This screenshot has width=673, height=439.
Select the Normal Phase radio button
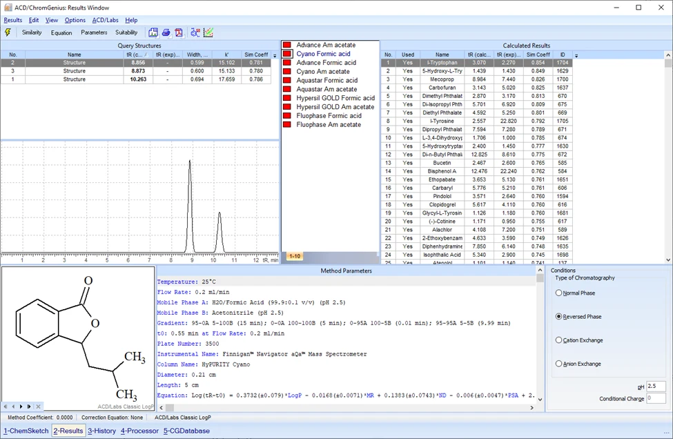(558, 293)
